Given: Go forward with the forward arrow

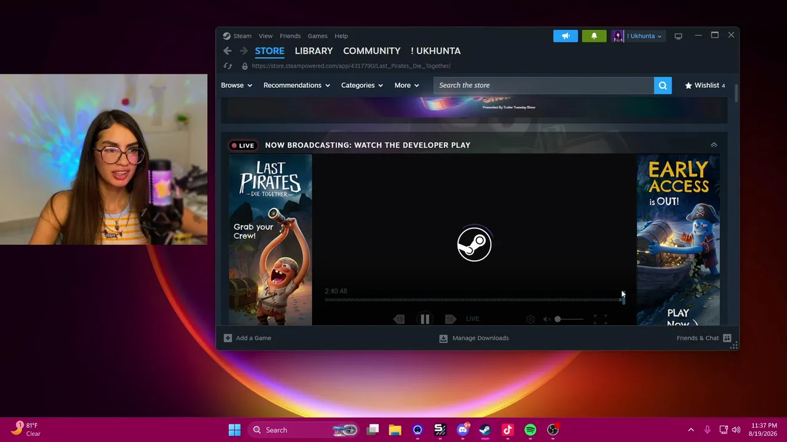Looking at the screenshot, I should pos(243,51).
